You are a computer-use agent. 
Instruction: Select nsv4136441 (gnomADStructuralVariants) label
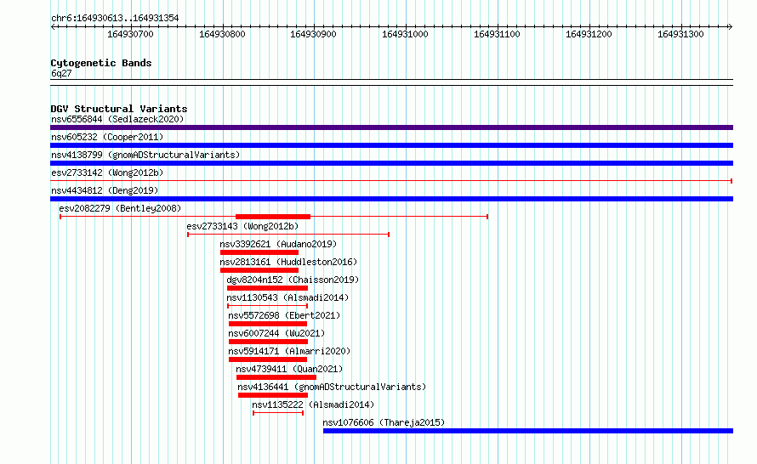332,387
